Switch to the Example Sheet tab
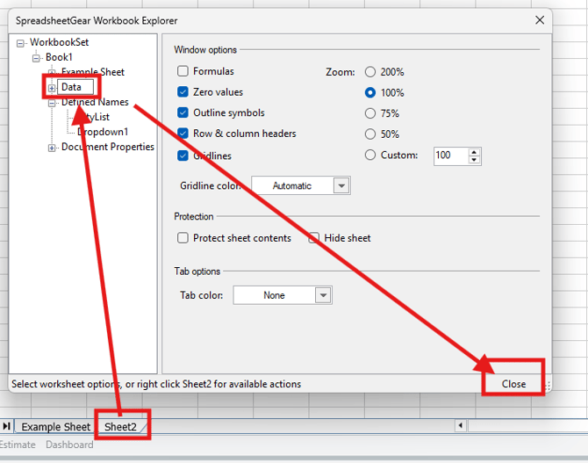588x463 pixels. click(55, 427)
